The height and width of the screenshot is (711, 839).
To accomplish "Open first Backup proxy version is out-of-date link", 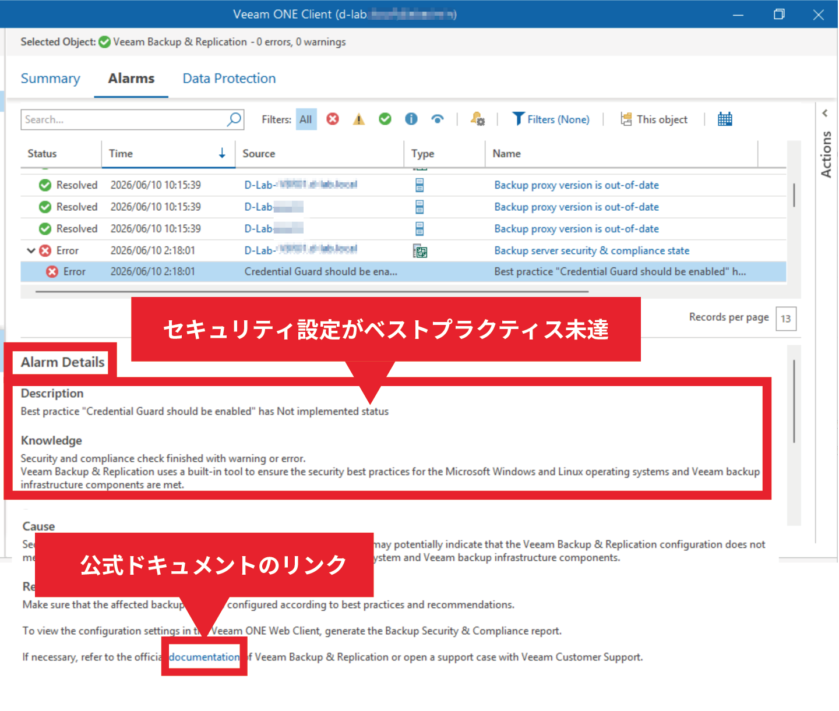I will click(x=577, y=185).
